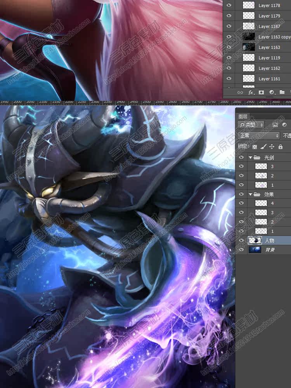Viewport: 291px width, 388px height.
Task: Hide Layer 1179
Action: pyautogui.click(x=229, y=16)
